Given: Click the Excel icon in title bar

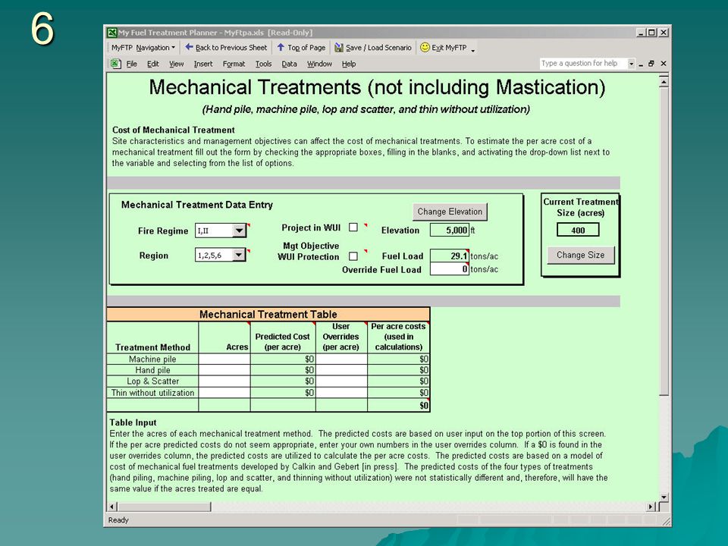Looking at the screenshot, I should tap(111, 33).
